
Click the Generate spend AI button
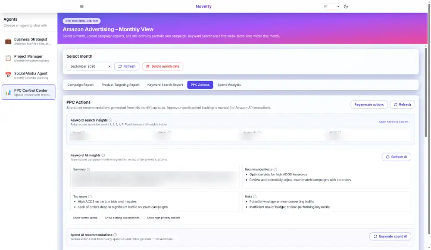point(390,237)
